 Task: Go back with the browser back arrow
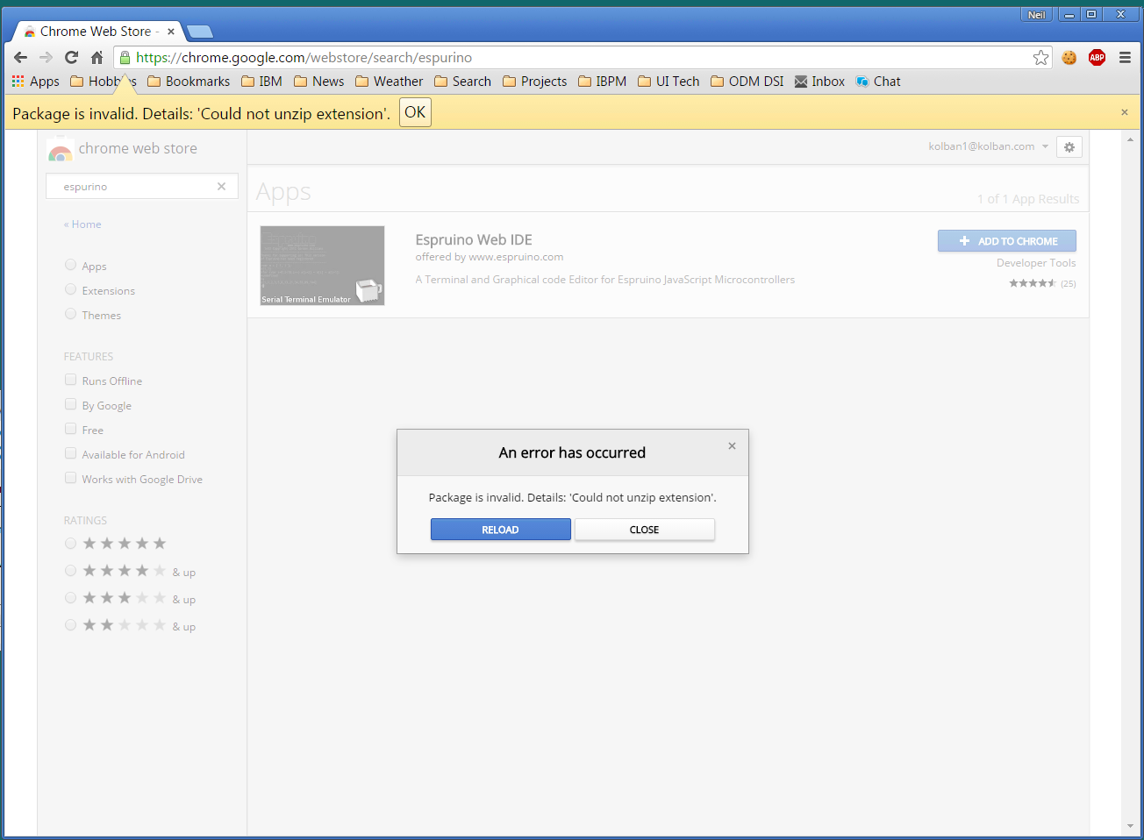point(20,58)
